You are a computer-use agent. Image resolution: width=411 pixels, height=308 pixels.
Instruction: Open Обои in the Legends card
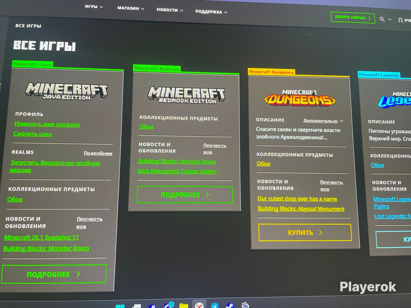click(x=377, y=165)
